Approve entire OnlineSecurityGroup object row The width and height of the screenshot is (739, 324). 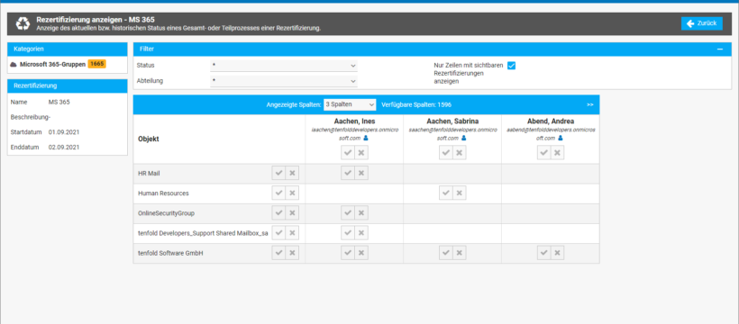[x=278, y=213]
